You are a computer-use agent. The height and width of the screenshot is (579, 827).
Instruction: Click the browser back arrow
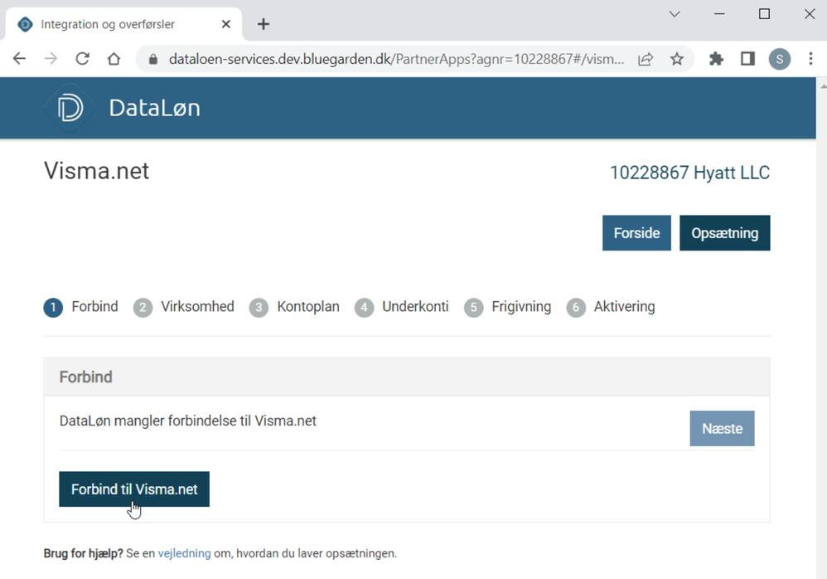[x=19, y=59]
